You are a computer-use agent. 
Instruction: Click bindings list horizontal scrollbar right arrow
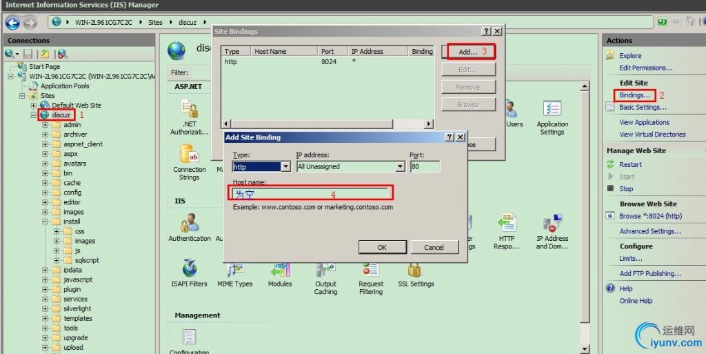pyautogui.click(x=429, y=124)
